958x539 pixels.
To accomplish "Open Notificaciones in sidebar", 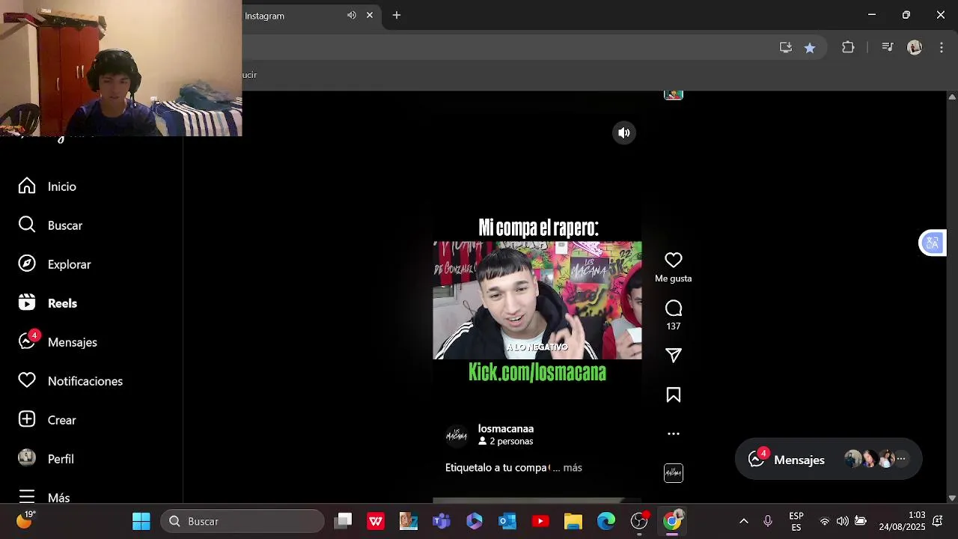I will point(70,381).
